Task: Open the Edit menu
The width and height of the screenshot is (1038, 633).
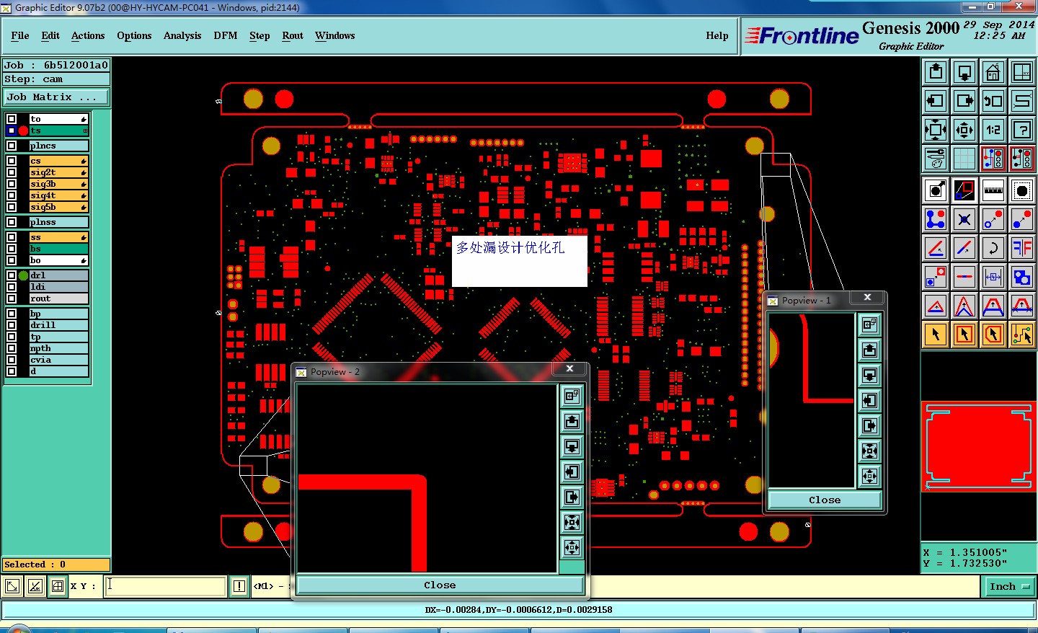Action: [50, 35]
